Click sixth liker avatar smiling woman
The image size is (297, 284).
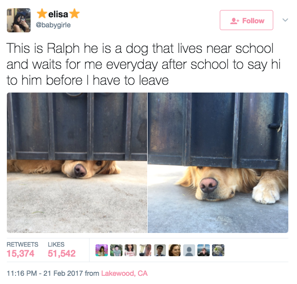click(x=175, y=250)
